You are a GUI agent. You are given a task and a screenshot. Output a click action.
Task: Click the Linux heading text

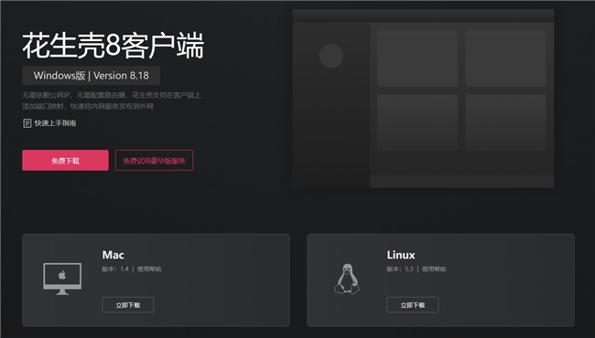coord(401,255)
